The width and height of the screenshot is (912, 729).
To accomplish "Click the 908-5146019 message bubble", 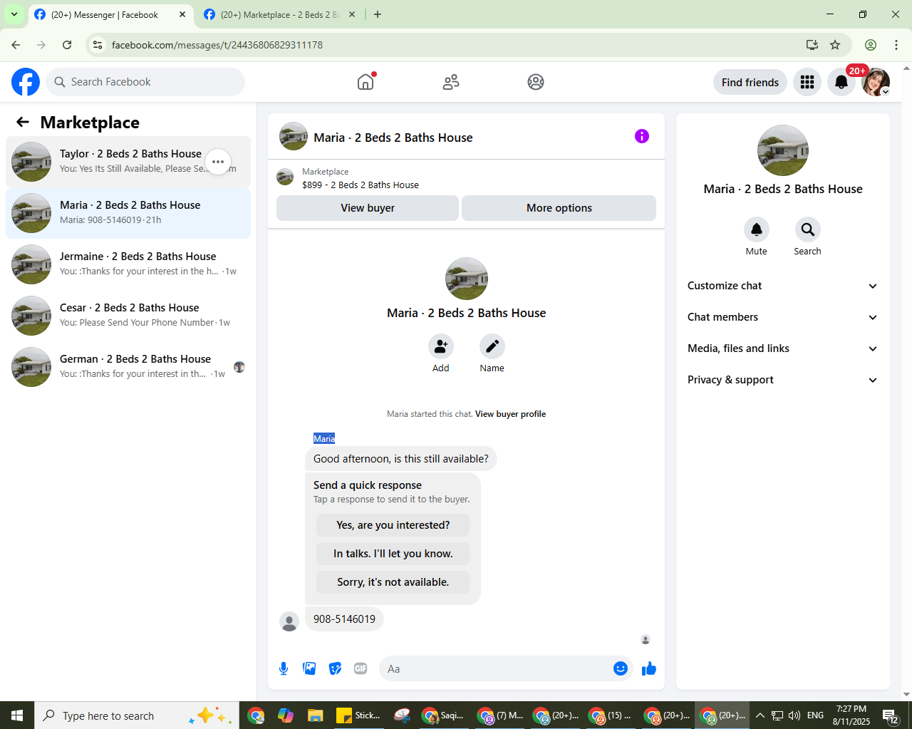I will [x=344, y=619].
